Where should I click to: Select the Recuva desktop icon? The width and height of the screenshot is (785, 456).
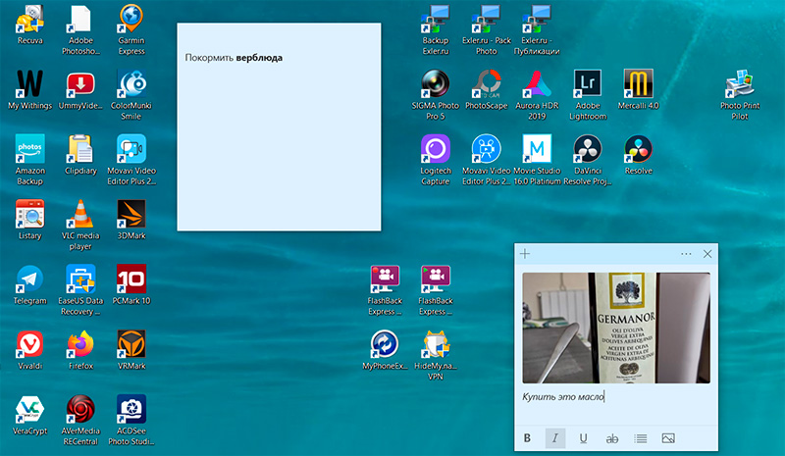click(29, 20)
